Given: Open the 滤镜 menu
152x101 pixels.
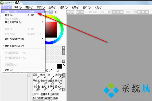Looking at the screenshot, I should click(x=64, y=7).
